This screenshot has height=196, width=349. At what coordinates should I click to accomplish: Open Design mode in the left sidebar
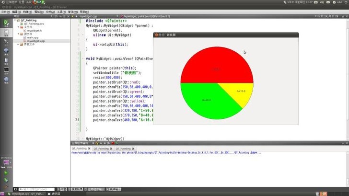(x=6, y=42)
